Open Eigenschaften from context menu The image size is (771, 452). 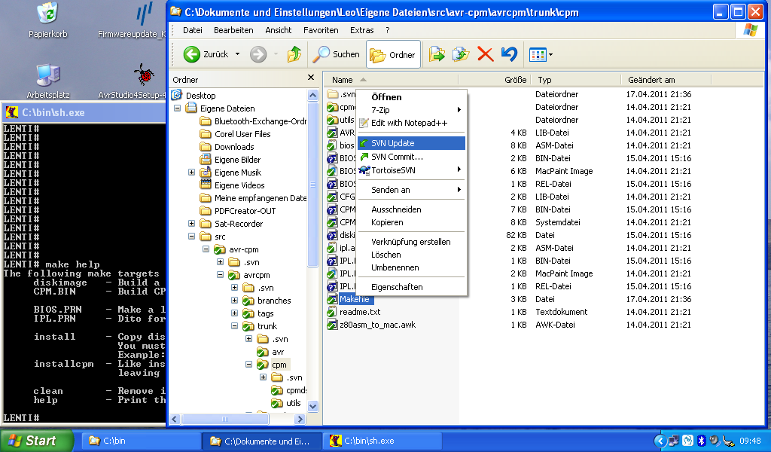[411, 287]
